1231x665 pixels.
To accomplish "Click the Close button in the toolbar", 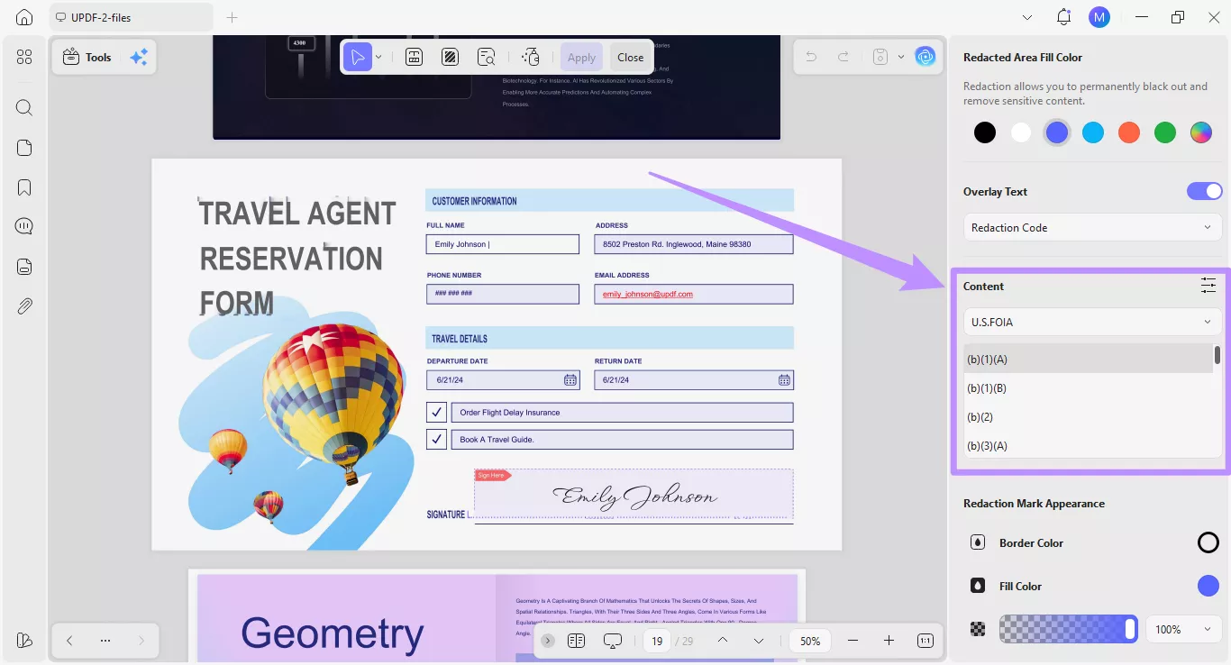I will (x=630, y=56).
